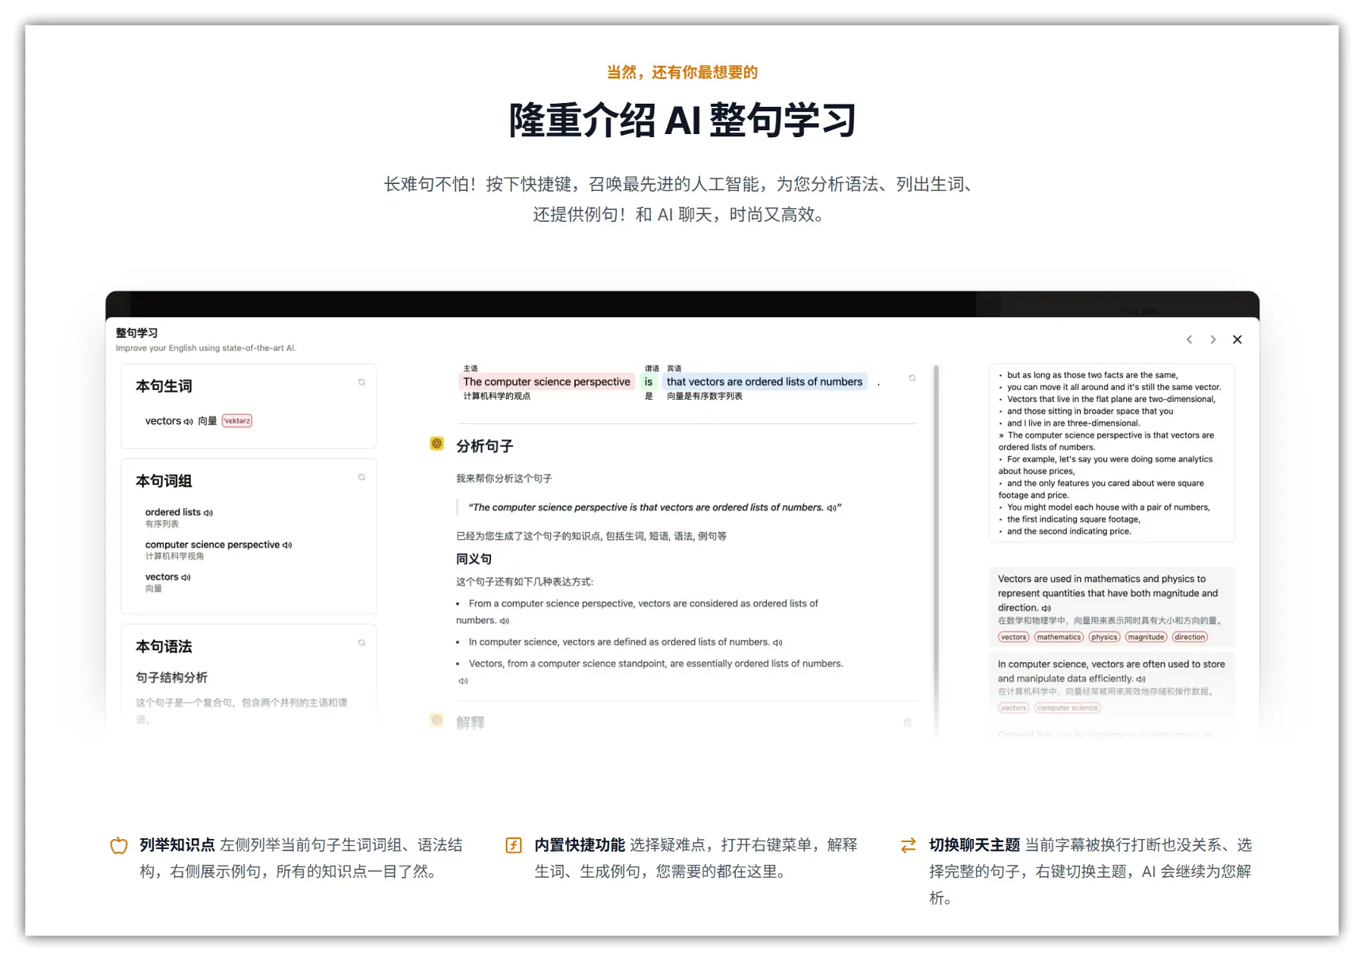This screenshot has width=1364, height=961.
Task: Click the translation 计算机科学的观点 under the subject
Action: pyautogui.click(x=497, y=396)
